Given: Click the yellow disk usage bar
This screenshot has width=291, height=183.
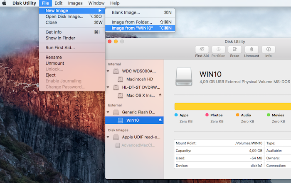Looking at the screenshot, I should (232, 106).
